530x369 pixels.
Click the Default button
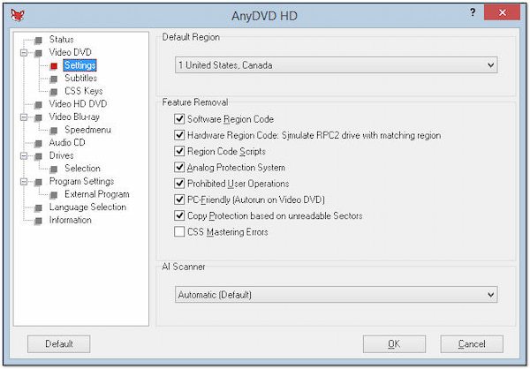point(59,344)
